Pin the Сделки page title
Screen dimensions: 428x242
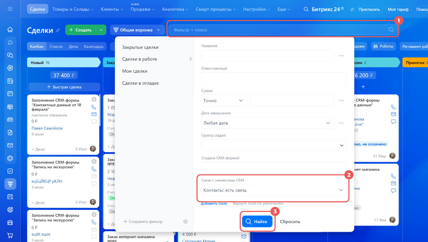(x=58, y=30)
